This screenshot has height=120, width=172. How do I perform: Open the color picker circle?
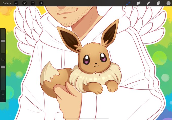[168, 3]
